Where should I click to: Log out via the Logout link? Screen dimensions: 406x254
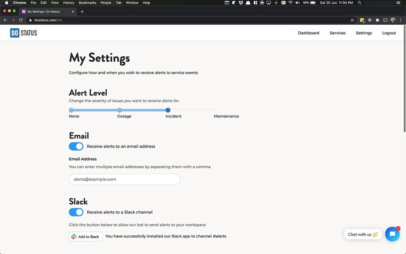(x=389, y=33)
